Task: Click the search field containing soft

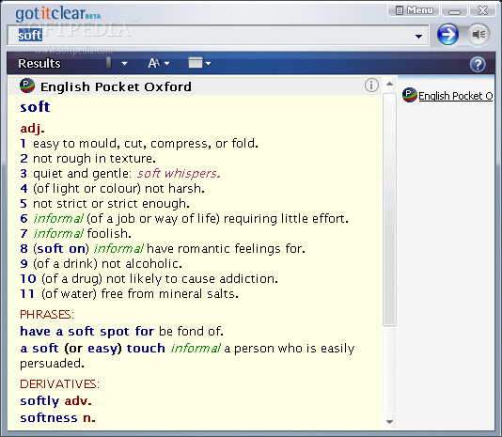Action: [x=218, y=35]
